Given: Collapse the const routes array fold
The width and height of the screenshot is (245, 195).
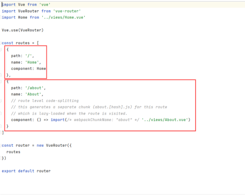Looking at the screenshot, I should click(x=1, y=43).
